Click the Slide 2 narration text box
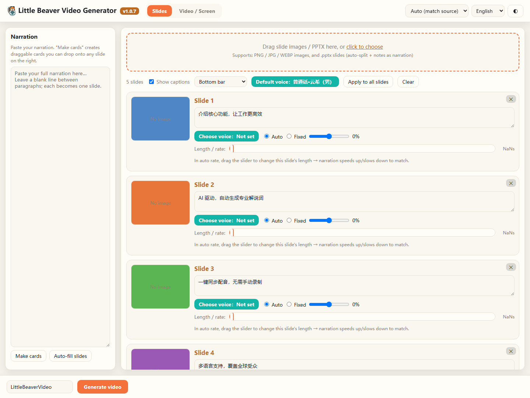 coord(354,202)
